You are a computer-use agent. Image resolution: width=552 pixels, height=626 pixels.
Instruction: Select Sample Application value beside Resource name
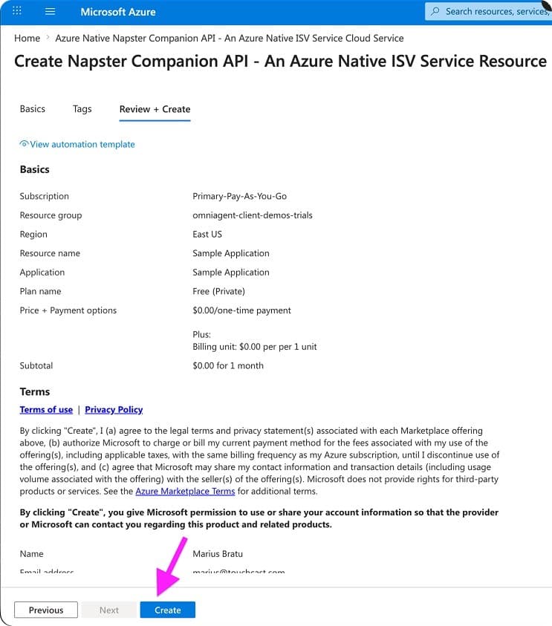231,253
